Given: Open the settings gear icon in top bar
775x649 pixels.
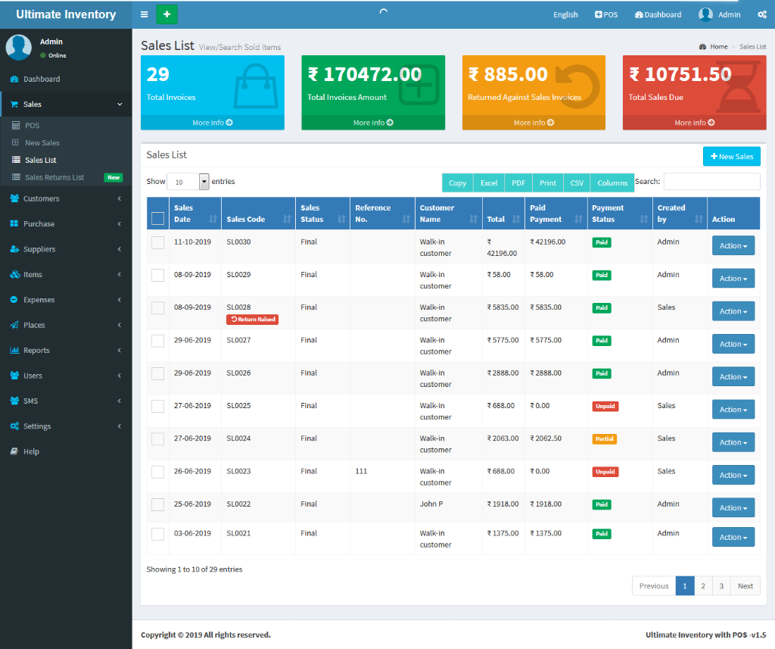Looking at the screenshot, I should [x=762, y=14].
